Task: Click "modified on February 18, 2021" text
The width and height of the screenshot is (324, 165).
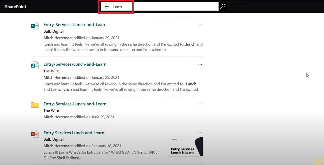Action: (96, 146)
